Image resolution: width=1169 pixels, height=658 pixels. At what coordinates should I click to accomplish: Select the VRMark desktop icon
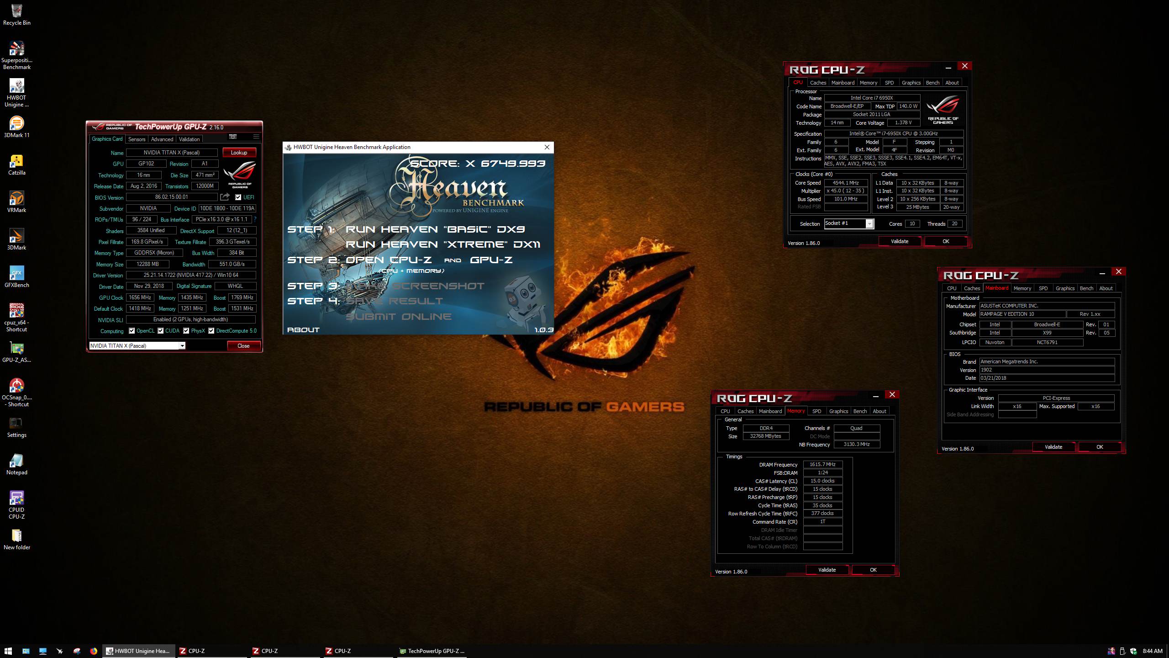tap(17, 202)
